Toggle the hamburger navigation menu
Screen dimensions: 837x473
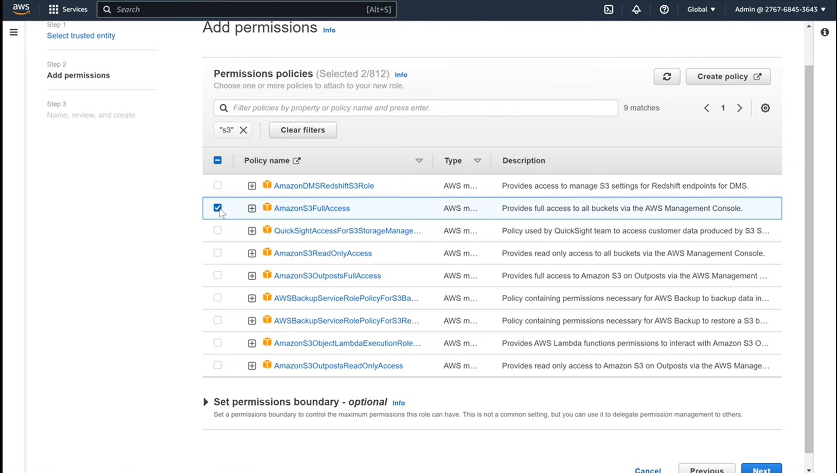tap(14, 32)
